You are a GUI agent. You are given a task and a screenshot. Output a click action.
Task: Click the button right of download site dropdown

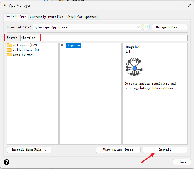click(146, 27)
